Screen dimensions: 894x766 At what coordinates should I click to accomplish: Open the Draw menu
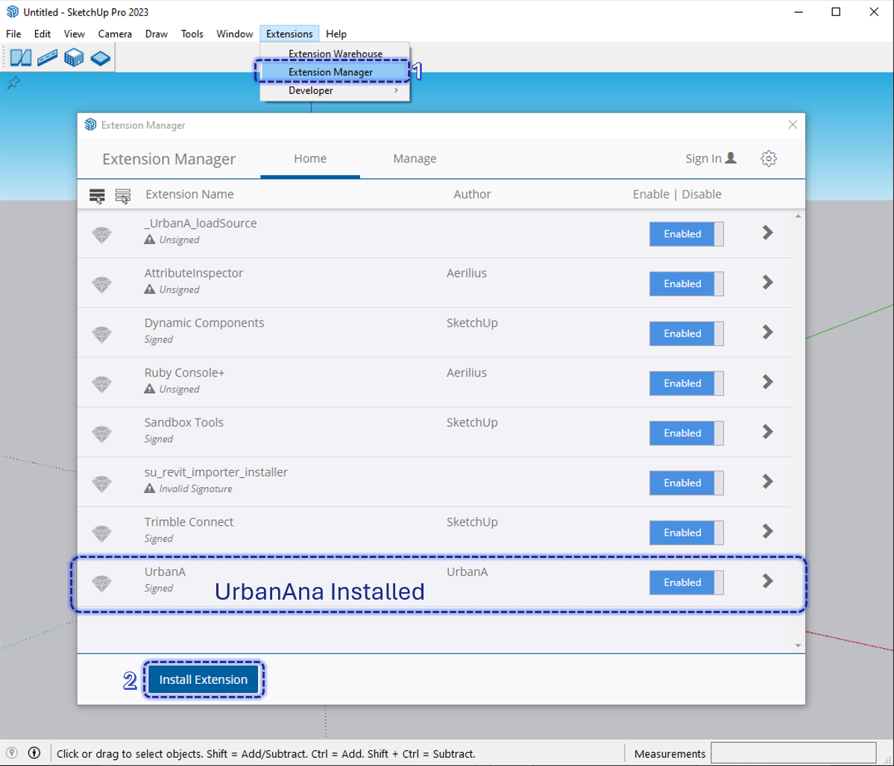tap(157, 34)
